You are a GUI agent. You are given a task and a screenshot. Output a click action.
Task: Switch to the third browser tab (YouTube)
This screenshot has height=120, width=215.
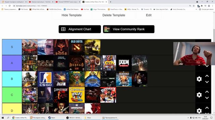(x=68, y=2)
